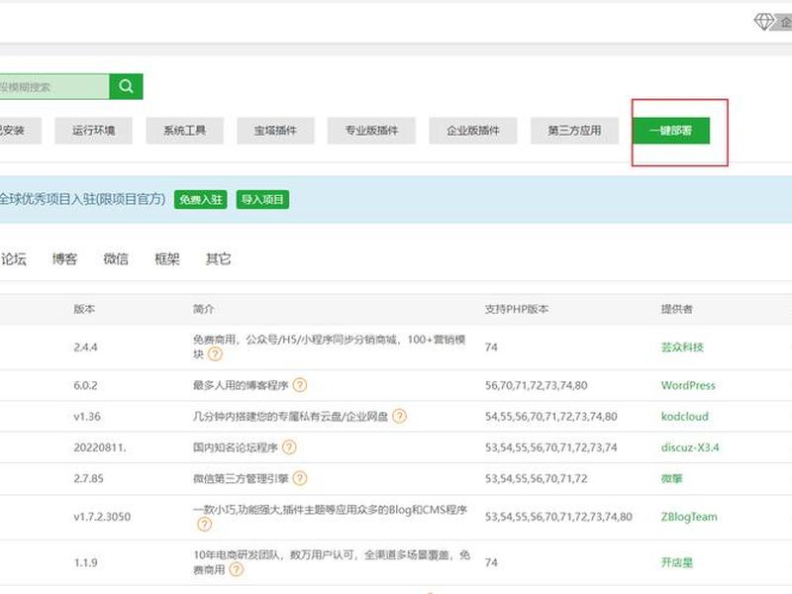Screen dimensions: 792x594
Task: Click PHP versions 56,70,71,72,73,74,80
Action: coord(536,385)
